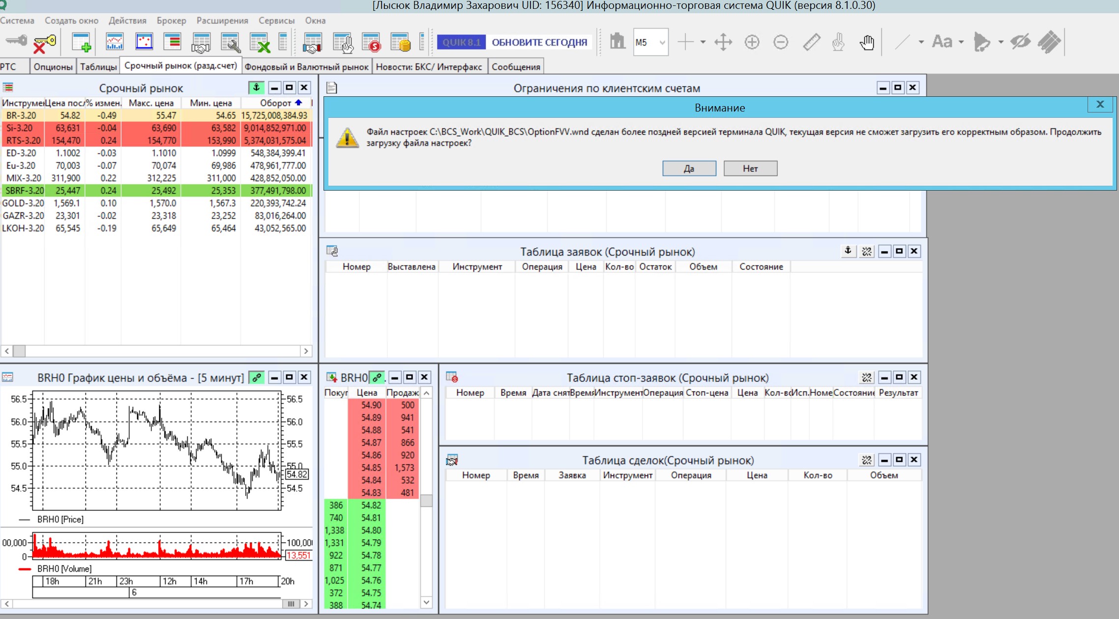The width and height of the screenshot is (1119, 619).
Task: Toggle anchor pin on Срочный рынок window
Action: 256,88
